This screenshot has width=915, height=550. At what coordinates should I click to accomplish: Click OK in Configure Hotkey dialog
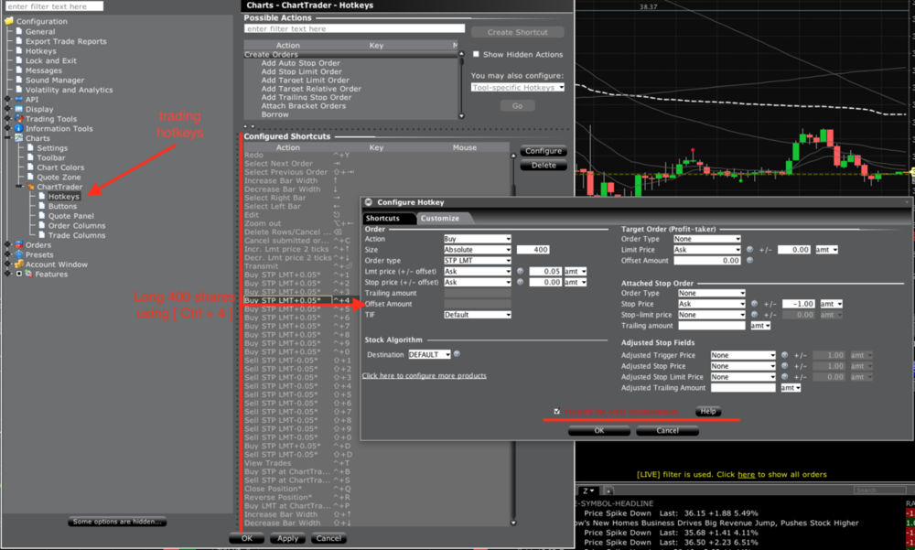pos(599,431)
